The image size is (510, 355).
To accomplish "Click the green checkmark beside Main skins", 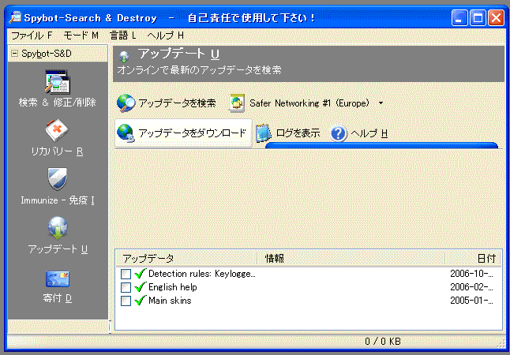I will click(140, 301).
